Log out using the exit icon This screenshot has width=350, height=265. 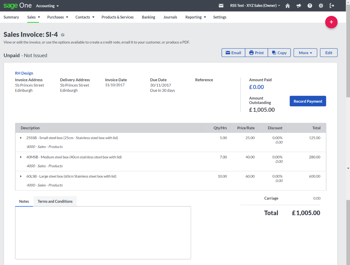point(332,6)
